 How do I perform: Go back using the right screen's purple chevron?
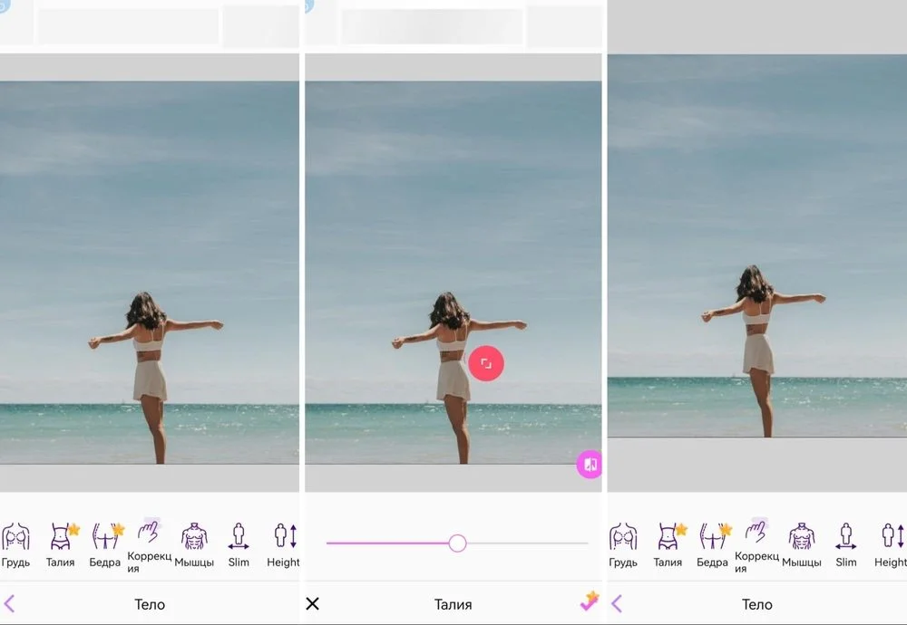617,603
